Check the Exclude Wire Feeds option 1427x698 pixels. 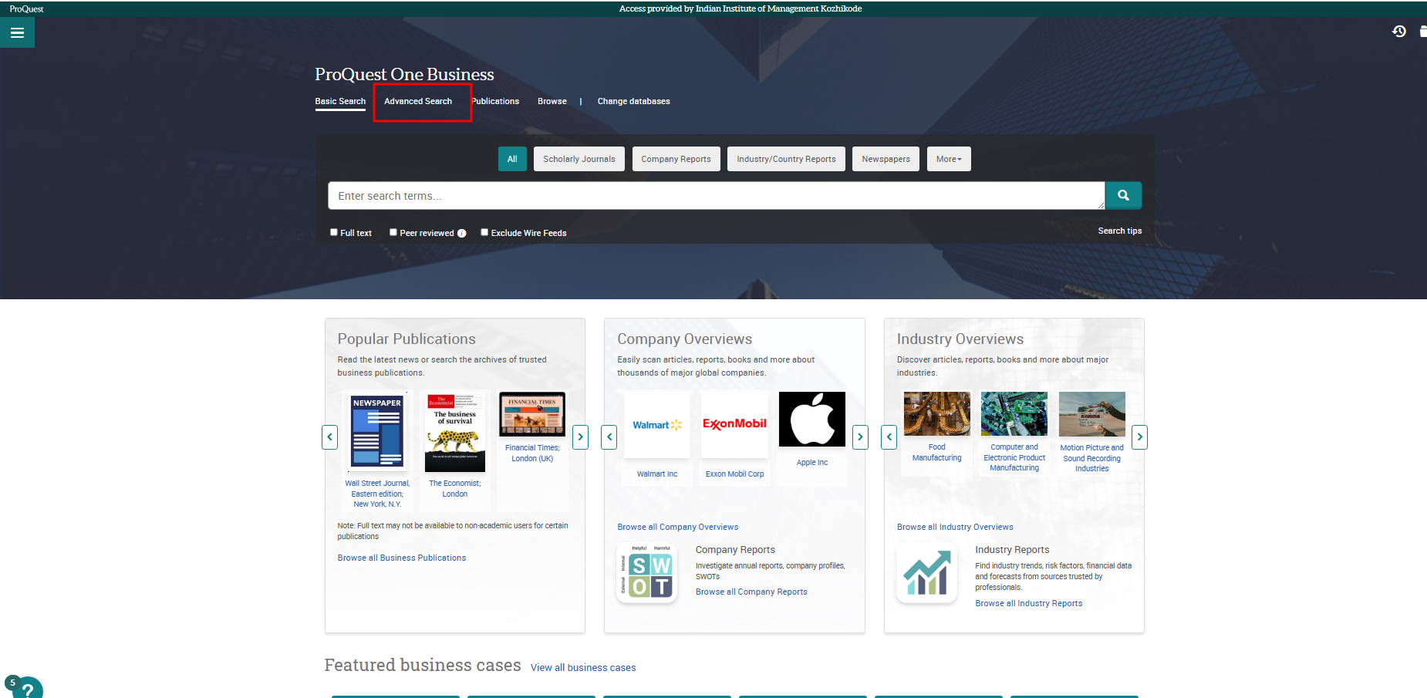[x=484, y=232]
